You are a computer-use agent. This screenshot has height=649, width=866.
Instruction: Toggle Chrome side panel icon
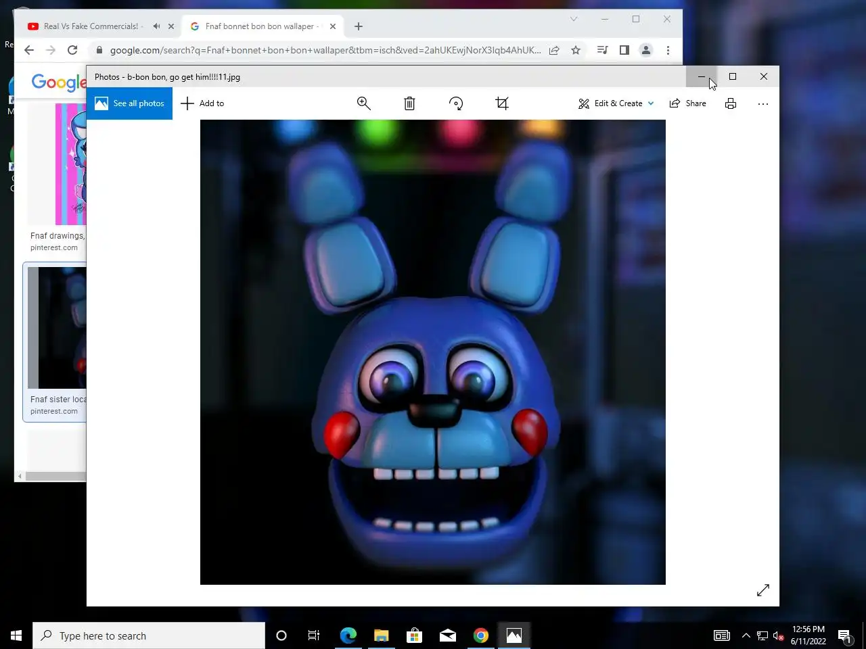(624, 50)
